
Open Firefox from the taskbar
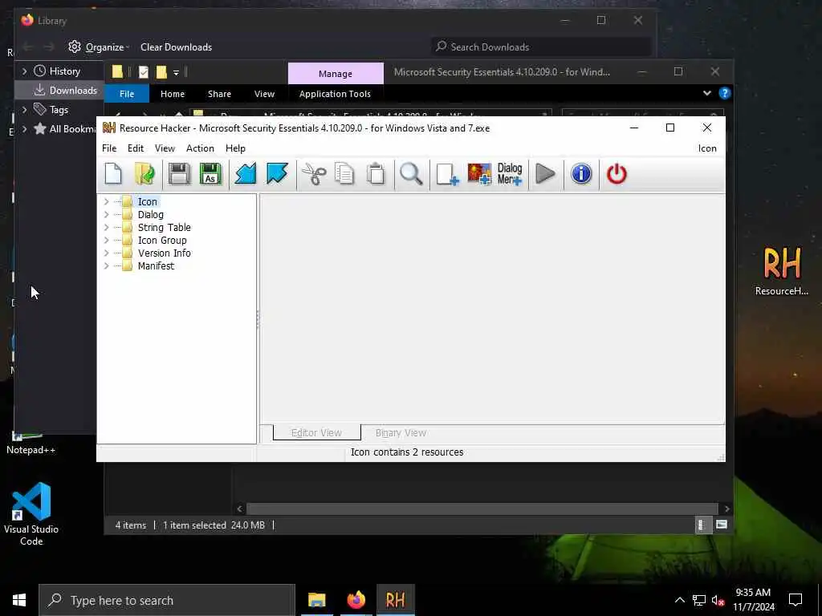coord(356,600)
